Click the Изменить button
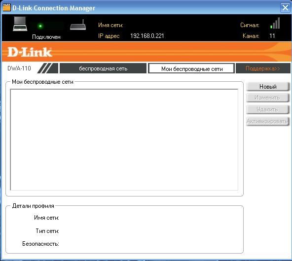 pyautogui.click(x=268, y=98)
